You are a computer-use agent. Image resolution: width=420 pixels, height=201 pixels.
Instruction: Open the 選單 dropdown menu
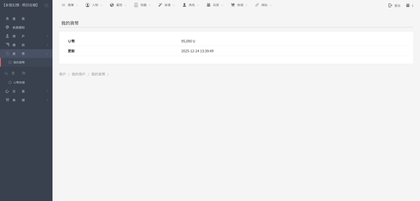[x=70, y=5]
